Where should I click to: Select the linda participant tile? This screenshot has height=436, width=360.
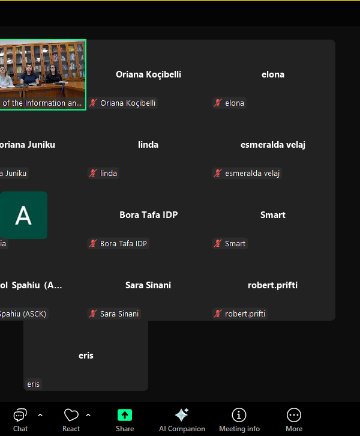[148, 145]
